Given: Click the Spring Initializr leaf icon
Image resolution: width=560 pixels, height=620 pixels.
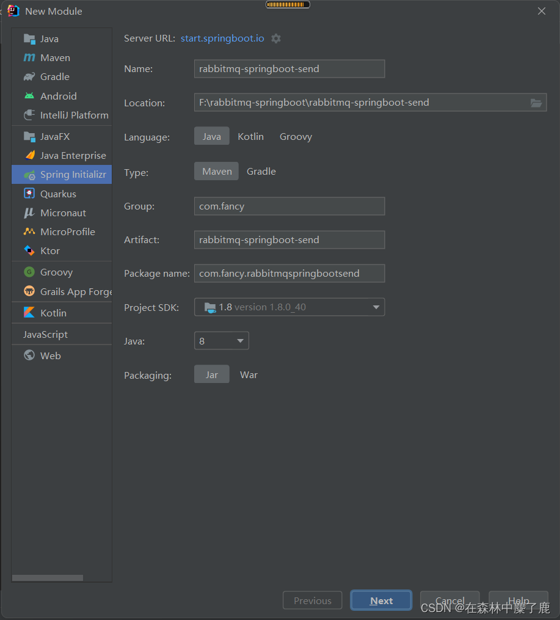Looking at the screenshot, I should (29, 175).
